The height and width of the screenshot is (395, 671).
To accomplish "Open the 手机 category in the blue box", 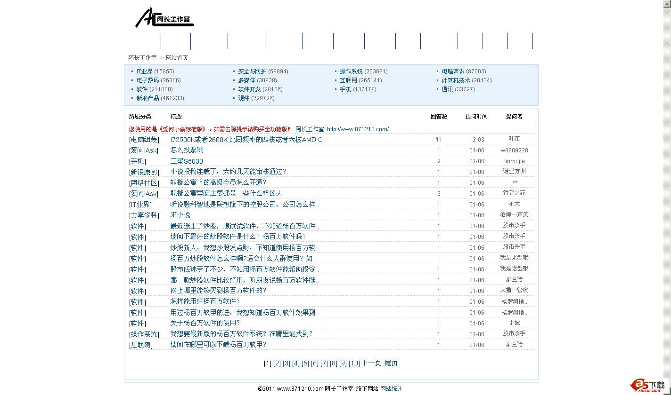I will [x=345, y=89].
